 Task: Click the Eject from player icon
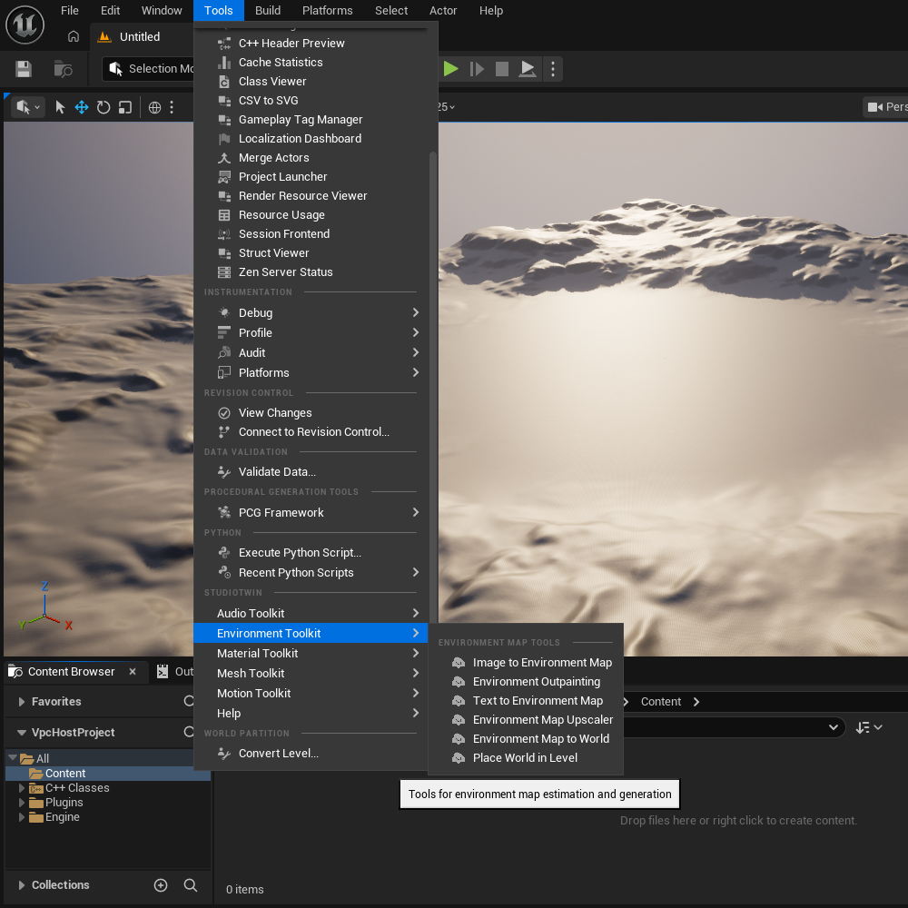pyautogui.click(x=527, y=69)
